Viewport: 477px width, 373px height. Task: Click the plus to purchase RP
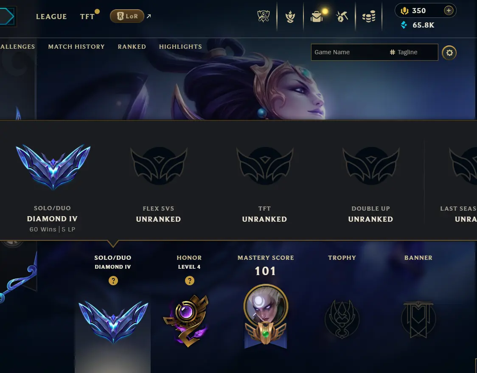pos(449,11)
